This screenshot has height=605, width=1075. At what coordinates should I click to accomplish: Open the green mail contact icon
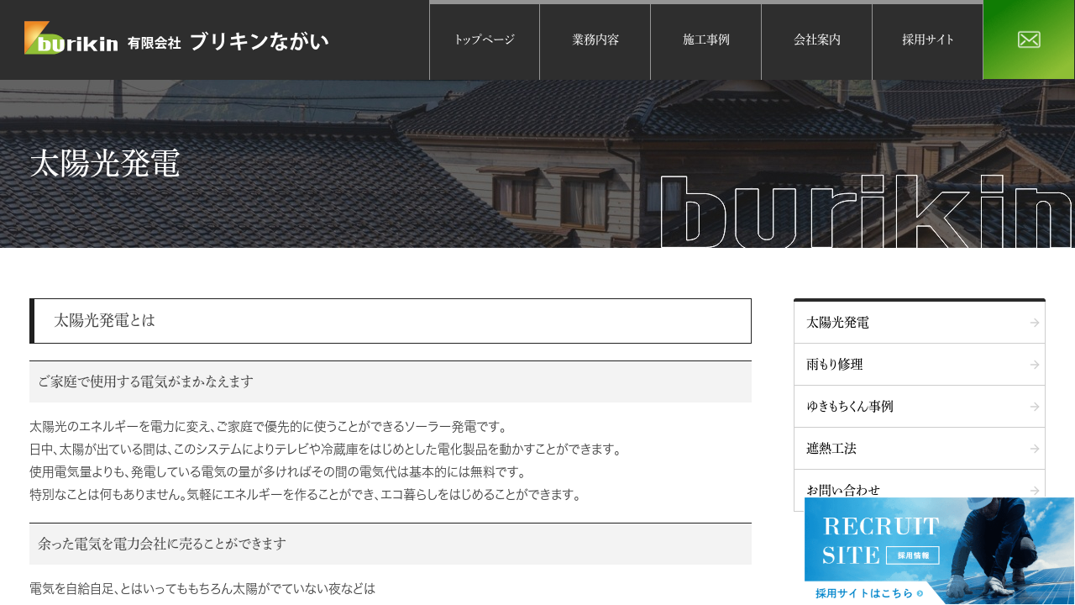(x=1029, y=39)
